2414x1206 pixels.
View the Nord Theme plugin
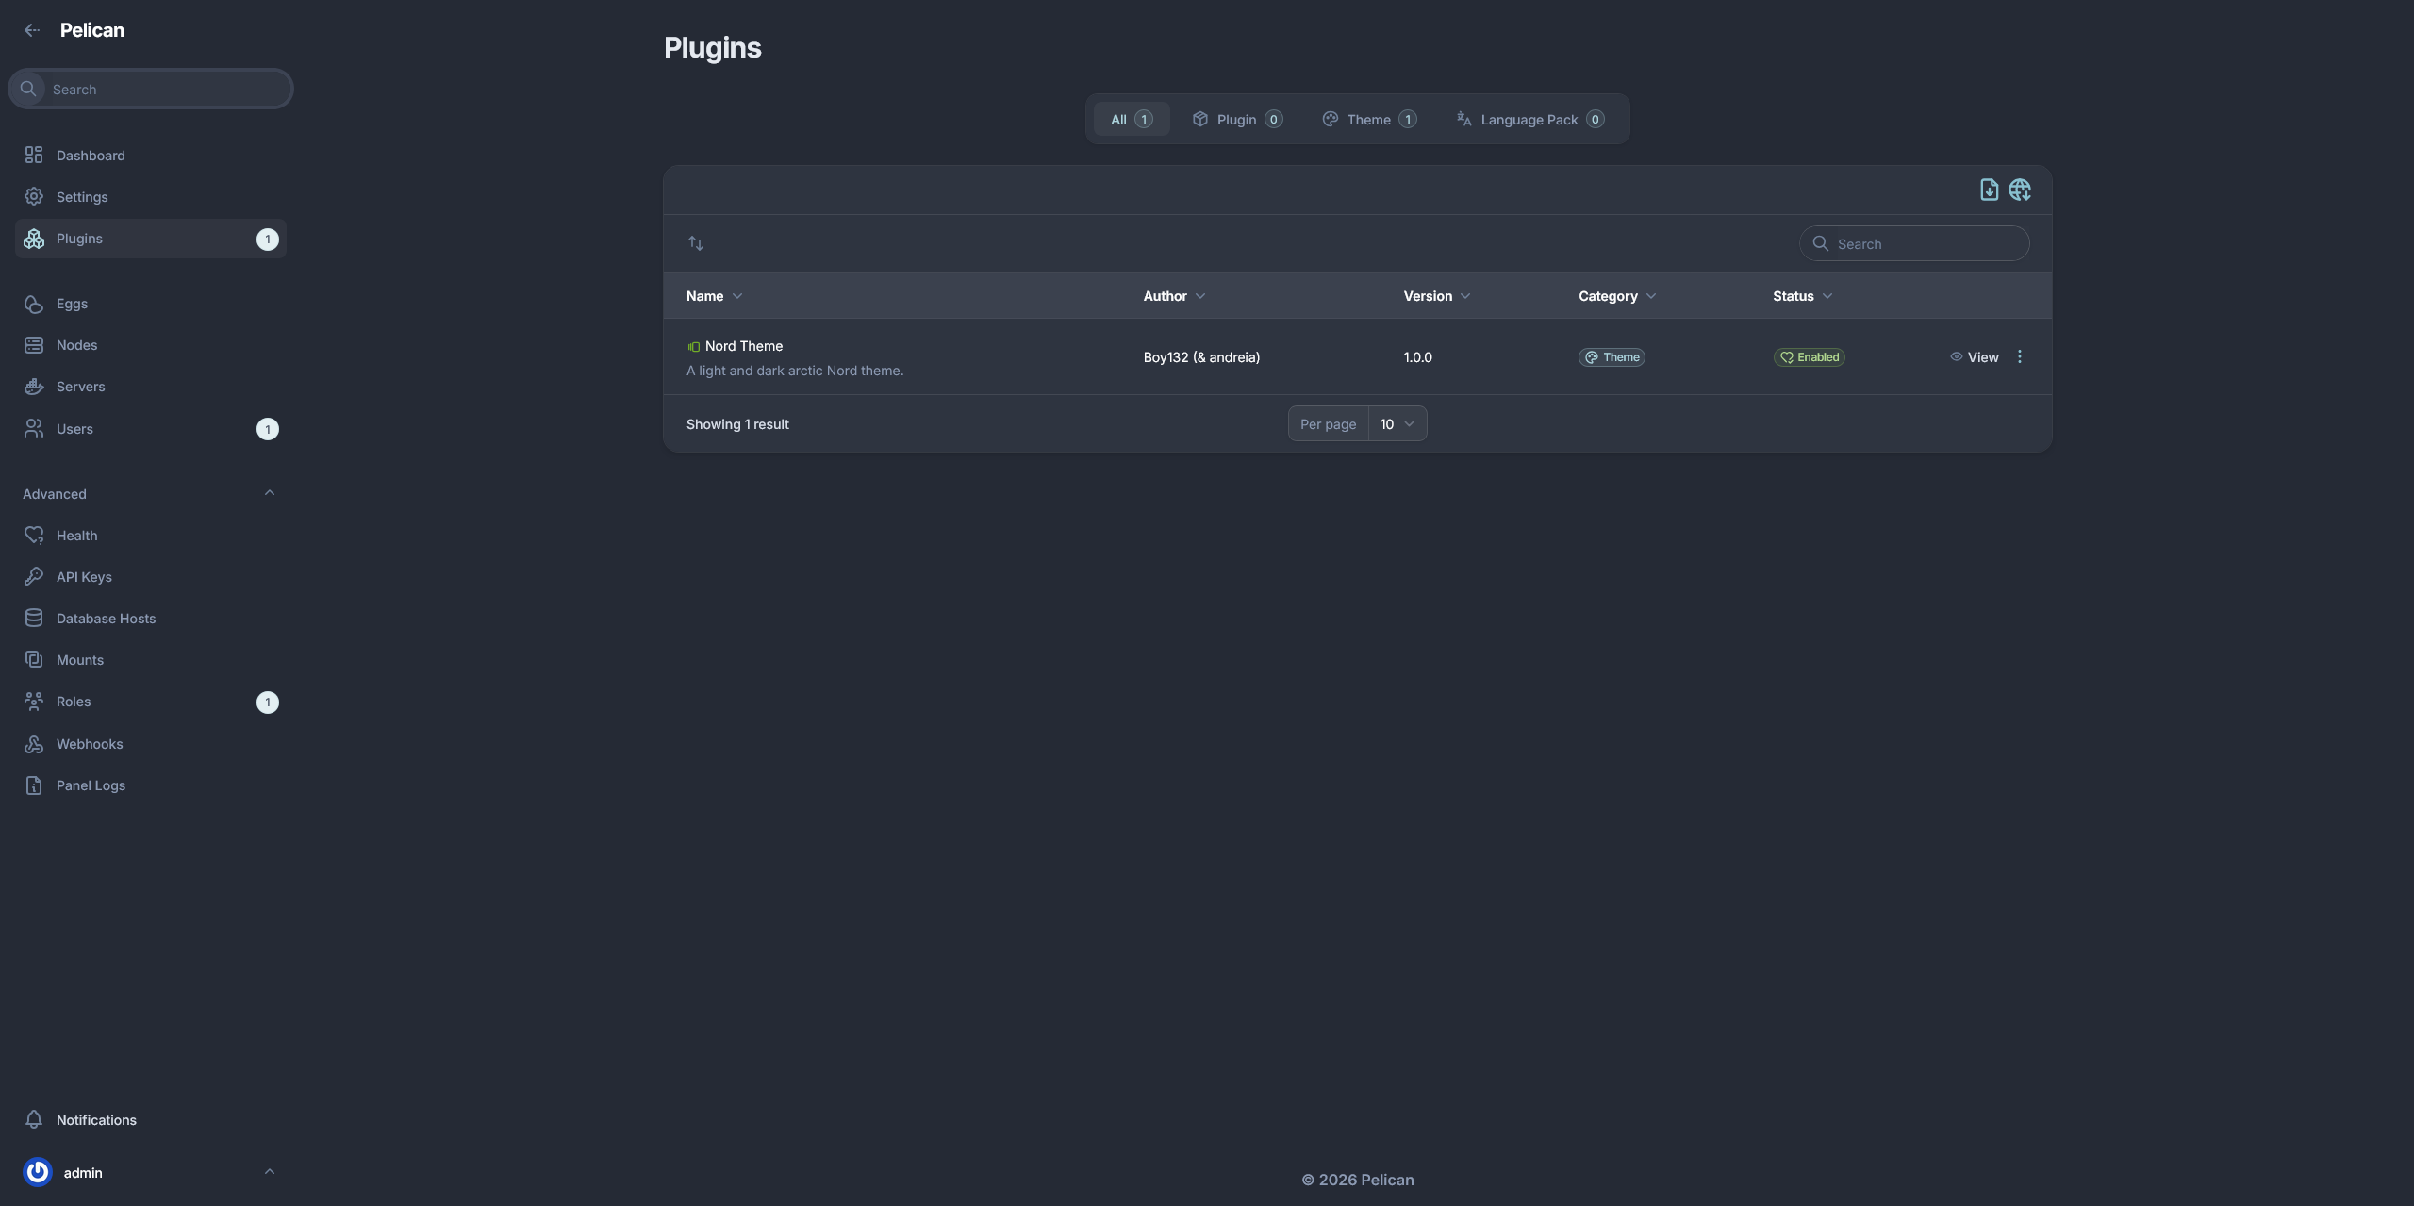[1974, 357]
